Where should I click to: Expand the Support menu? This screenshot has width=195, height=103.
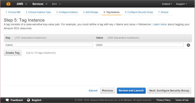tap(181, 4)
